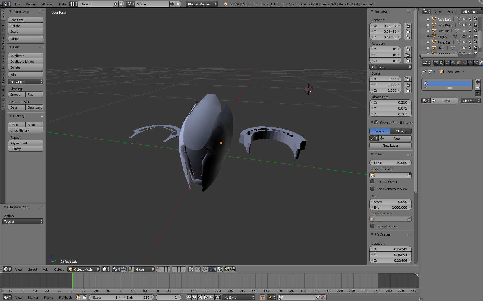The width and height of the screenshot is (483, 301).
Task: Open the Global orientation dropdown
Action: point(144,269)
